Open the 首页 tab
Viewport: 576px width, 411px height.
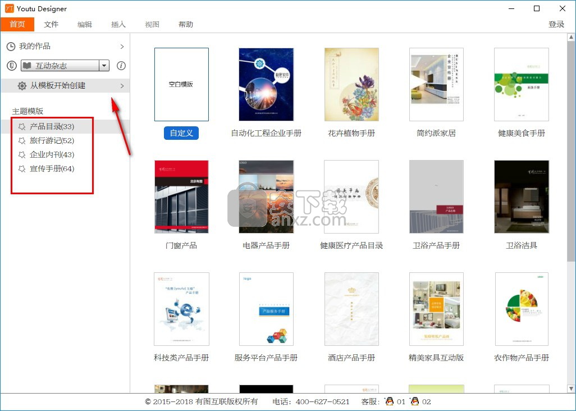tap(17, 24)
